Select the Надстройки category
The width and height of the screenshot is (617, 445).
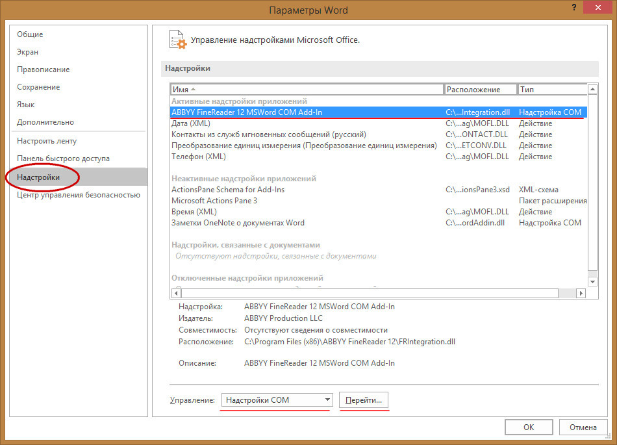(x=79, y=177)
